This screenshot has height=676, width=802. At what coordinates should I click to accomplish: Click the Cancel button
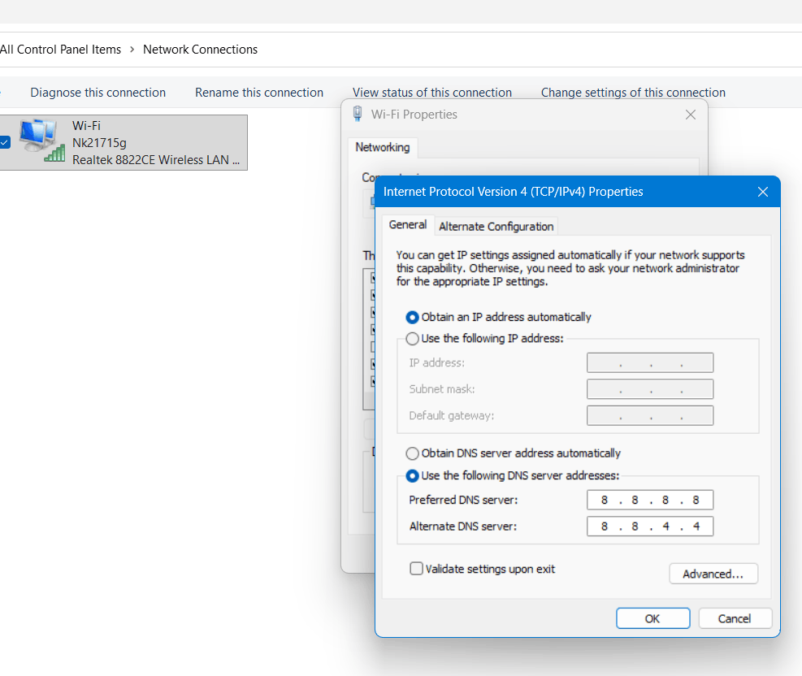pos(735,619)
